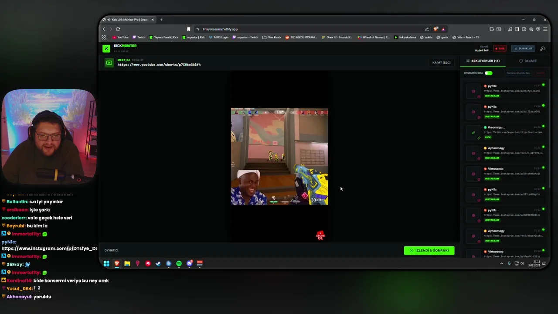Image resolution: width=558 pixels, height=314 pixels.
Task: Toggle the Otomatik Sıra switch
Action: 488,73
